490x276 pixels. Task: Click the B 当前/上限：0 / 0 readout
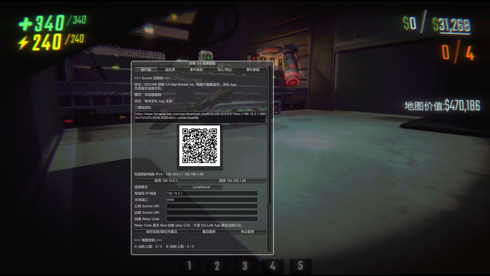[180, 247]
